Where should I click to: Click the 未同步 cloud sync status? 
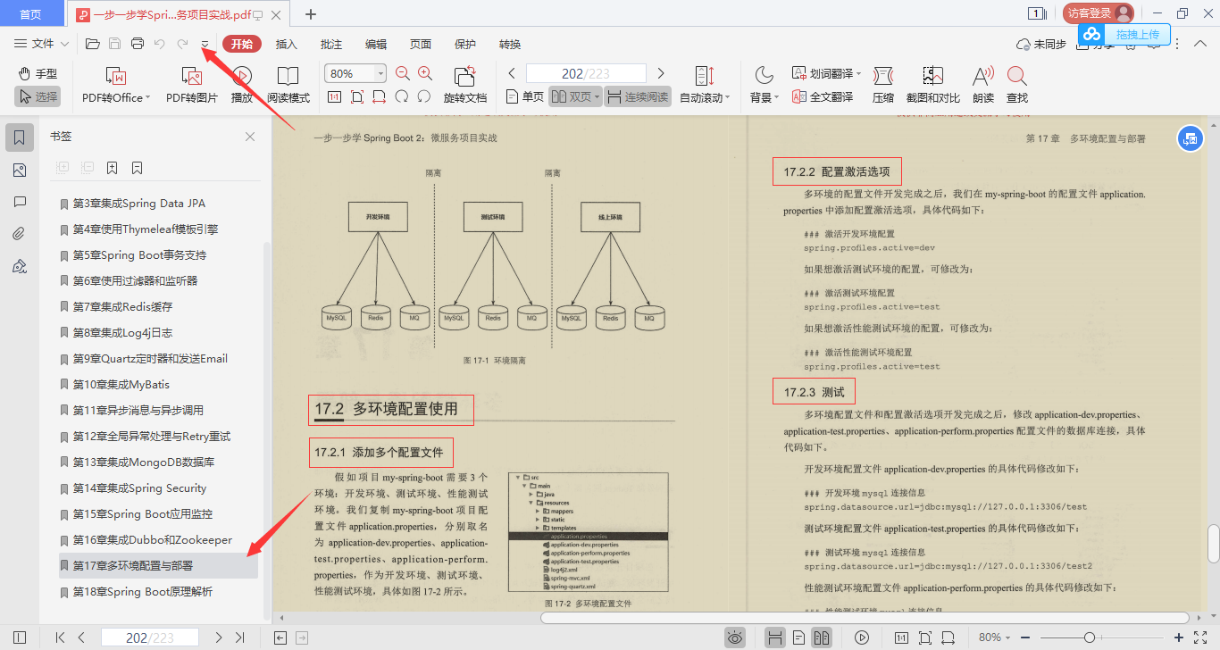1041,44
